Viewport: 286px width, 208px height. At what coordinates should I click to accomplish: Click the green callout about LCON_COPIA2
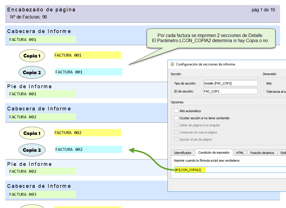click(x=211, y=39)
